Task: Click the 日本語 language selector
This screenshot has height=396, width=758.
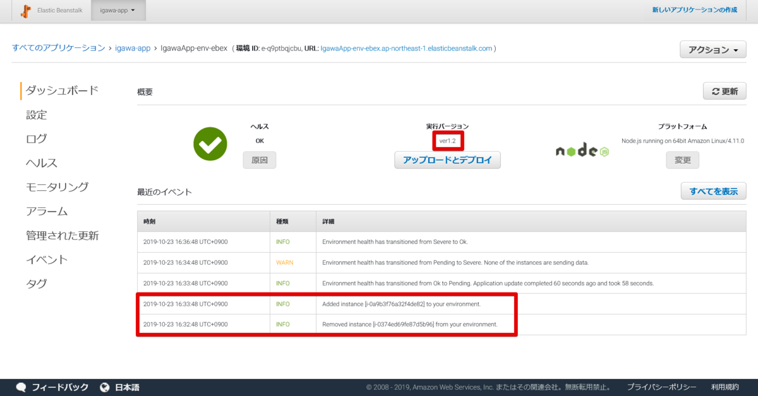Action: point(127,387)
